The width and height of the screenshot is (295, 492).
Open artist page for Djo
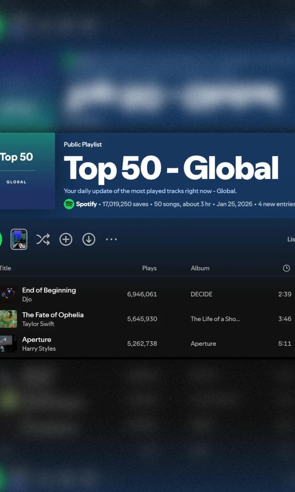[27, 299]
